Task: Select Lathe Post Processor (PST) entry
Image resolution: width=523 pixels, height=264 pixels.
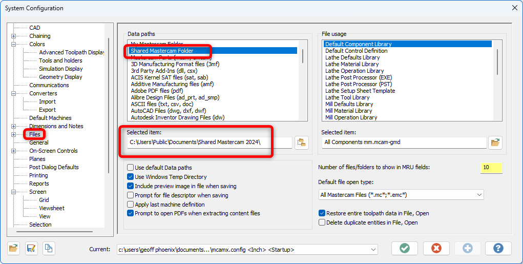Action: 359,84
